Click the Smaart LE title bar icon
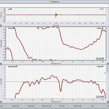Viewport: 109px width, 109px height. pyautogui.click(x=51, y=2)
